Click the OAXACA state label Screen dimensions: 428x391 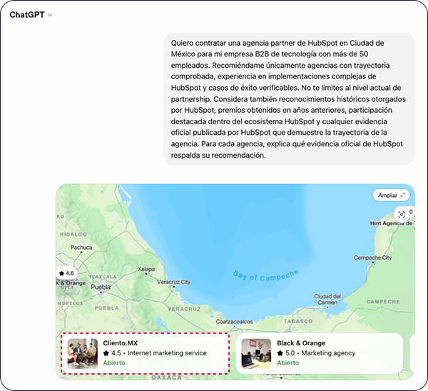pyautogui.click(x=166, y=377)
